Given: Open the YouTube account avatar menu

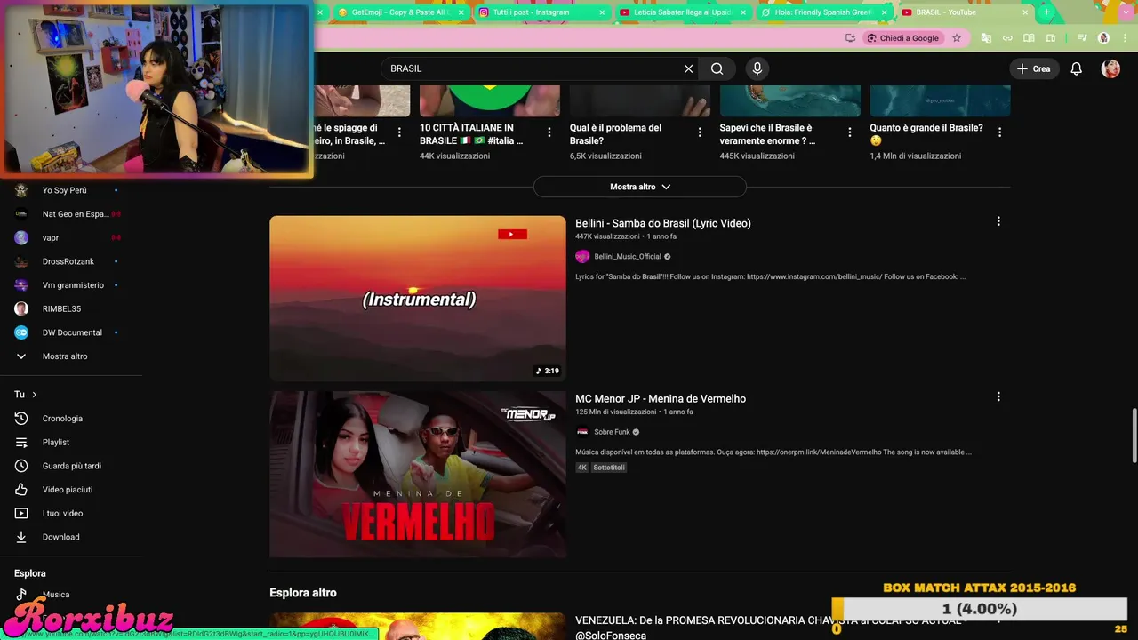Looking at the screenshot, I should tap(1110, 68).
